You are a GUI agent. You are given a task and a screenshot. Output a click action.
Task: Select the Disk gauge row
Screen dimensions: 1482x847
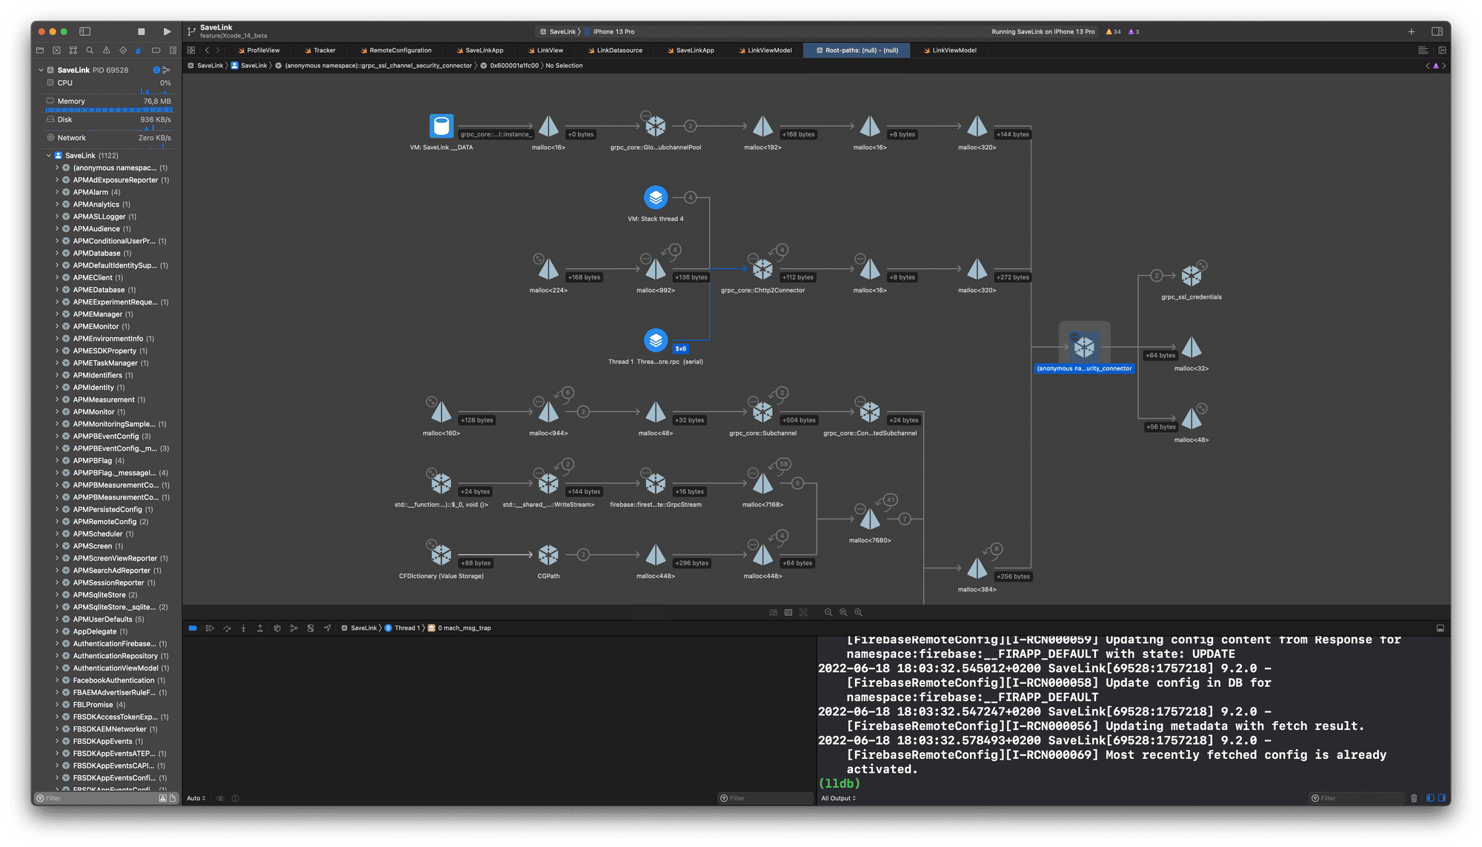(x=108, y=122)
